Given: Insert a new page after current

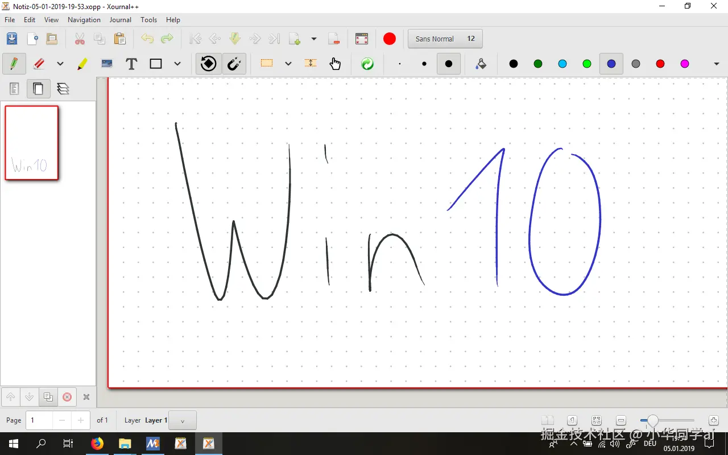Looking at the screenshot, I should coord(295,39).
